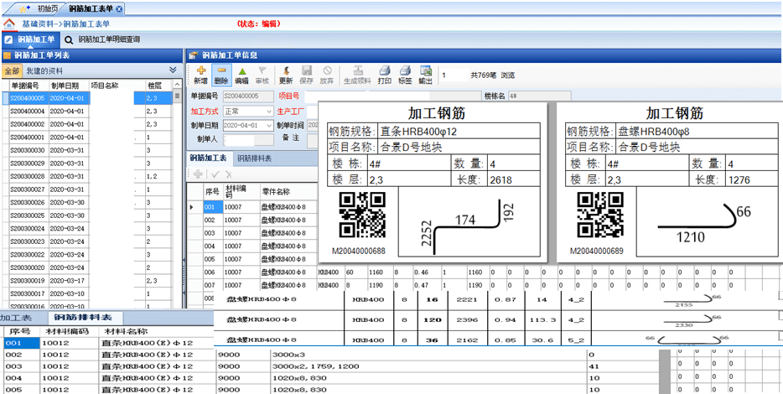Click the 编辑 (edit) green triangle icon
This screenshot has width=783, height=394.
[241, 71]
